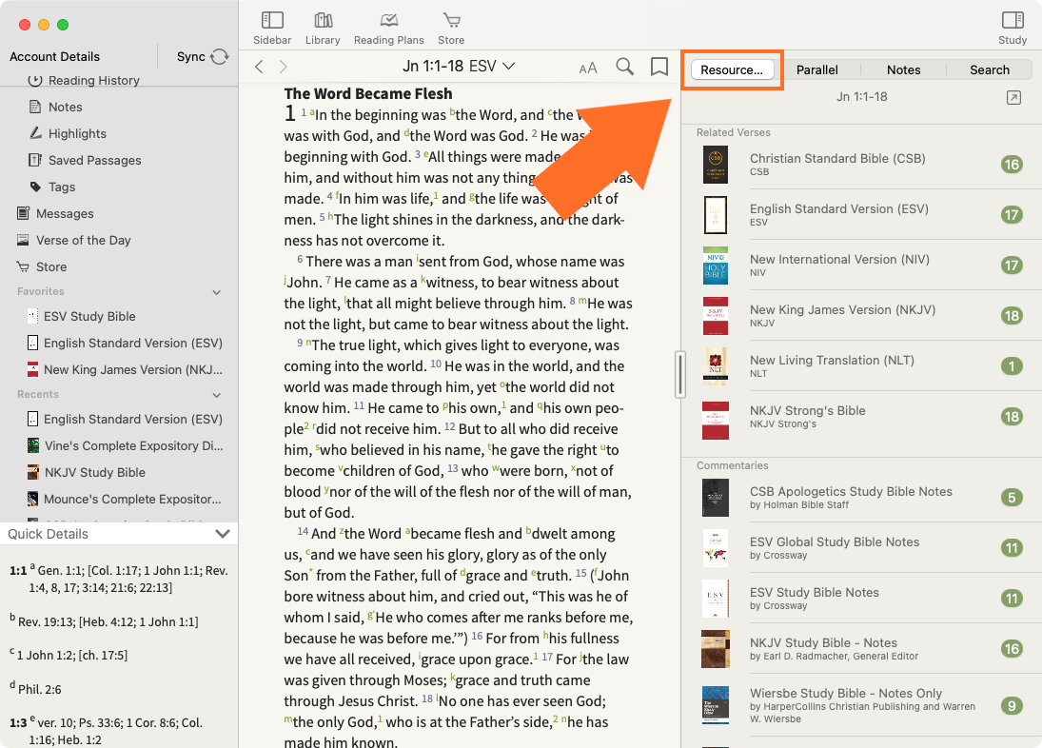Click the Sync refresh icon
The height and width of the screenshot is (748, 1042).
tap(219, 56)
